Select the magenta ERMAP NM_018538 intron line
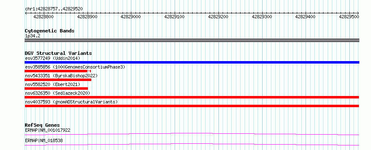This screenshot has height=150, width=371. [192, 144]
